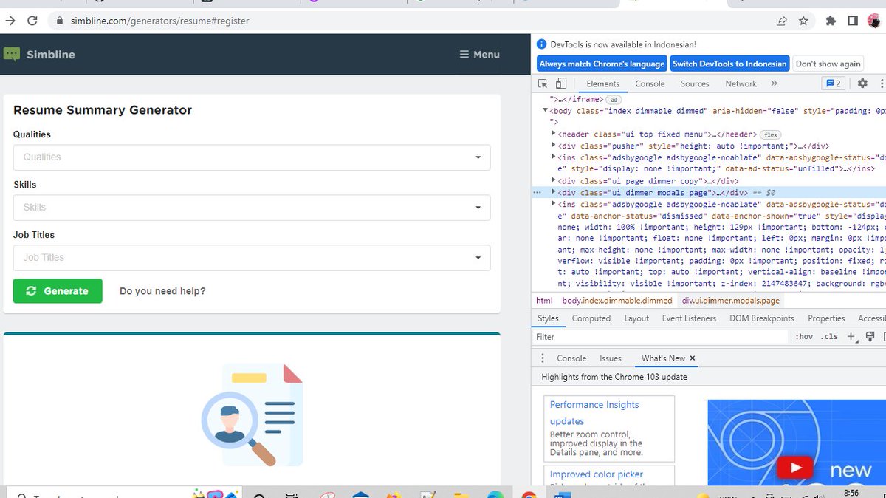Select div.ui.dimmer.modals.page breadcrumb

(x=730, y=301)
